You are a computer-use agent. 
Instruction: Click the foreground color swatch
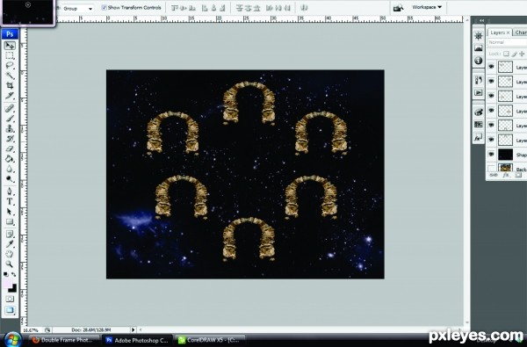tap(7, 285)
